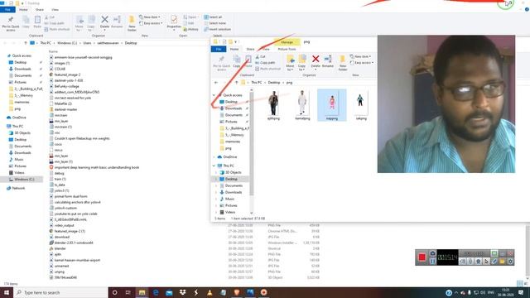Go up one level in png window

(236, 83)
